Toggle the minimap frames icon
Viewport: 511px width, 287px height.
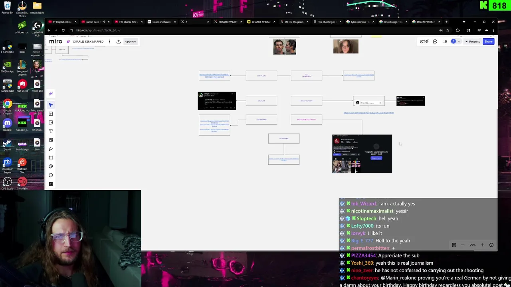pyautogui.click(x=454, y=245)
